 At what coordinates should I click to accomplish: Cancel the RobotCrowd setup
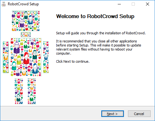(139, 114)
